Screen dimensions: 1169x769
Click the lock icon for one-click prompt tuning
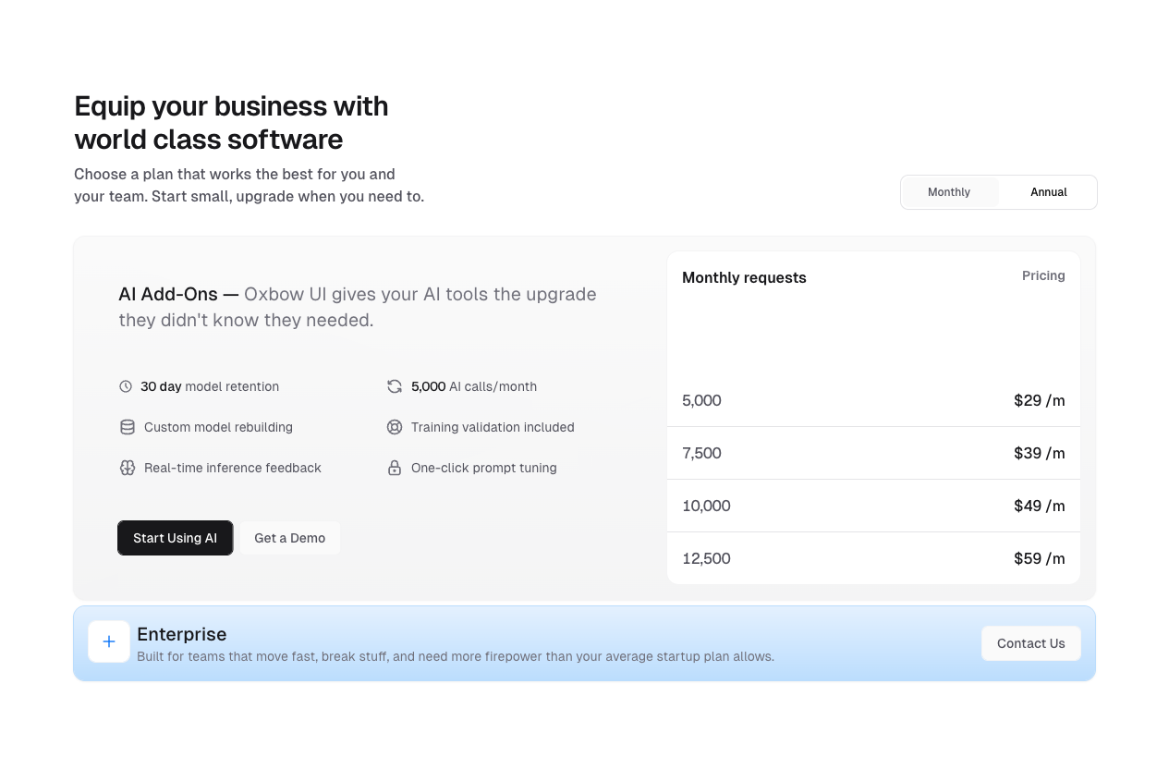[395, 468]
